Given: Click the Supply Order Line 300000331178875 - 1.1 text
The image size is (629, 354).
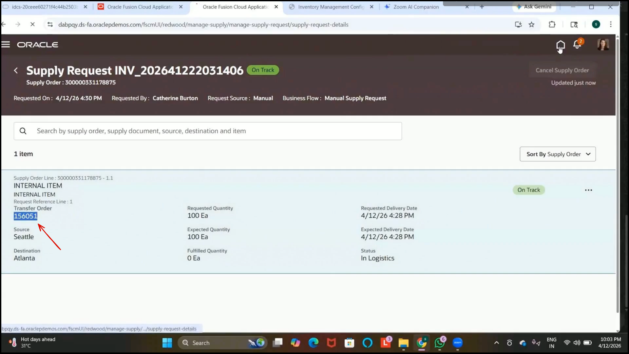Looking at the screenshot, I should pyautogui.click(x=63, y=178).
